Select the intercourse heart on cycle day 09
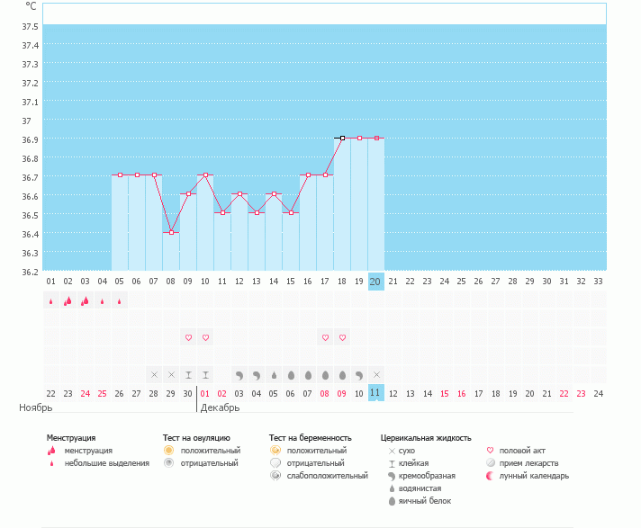This screenshot has height=528, width=641. (x=188, y=337)
